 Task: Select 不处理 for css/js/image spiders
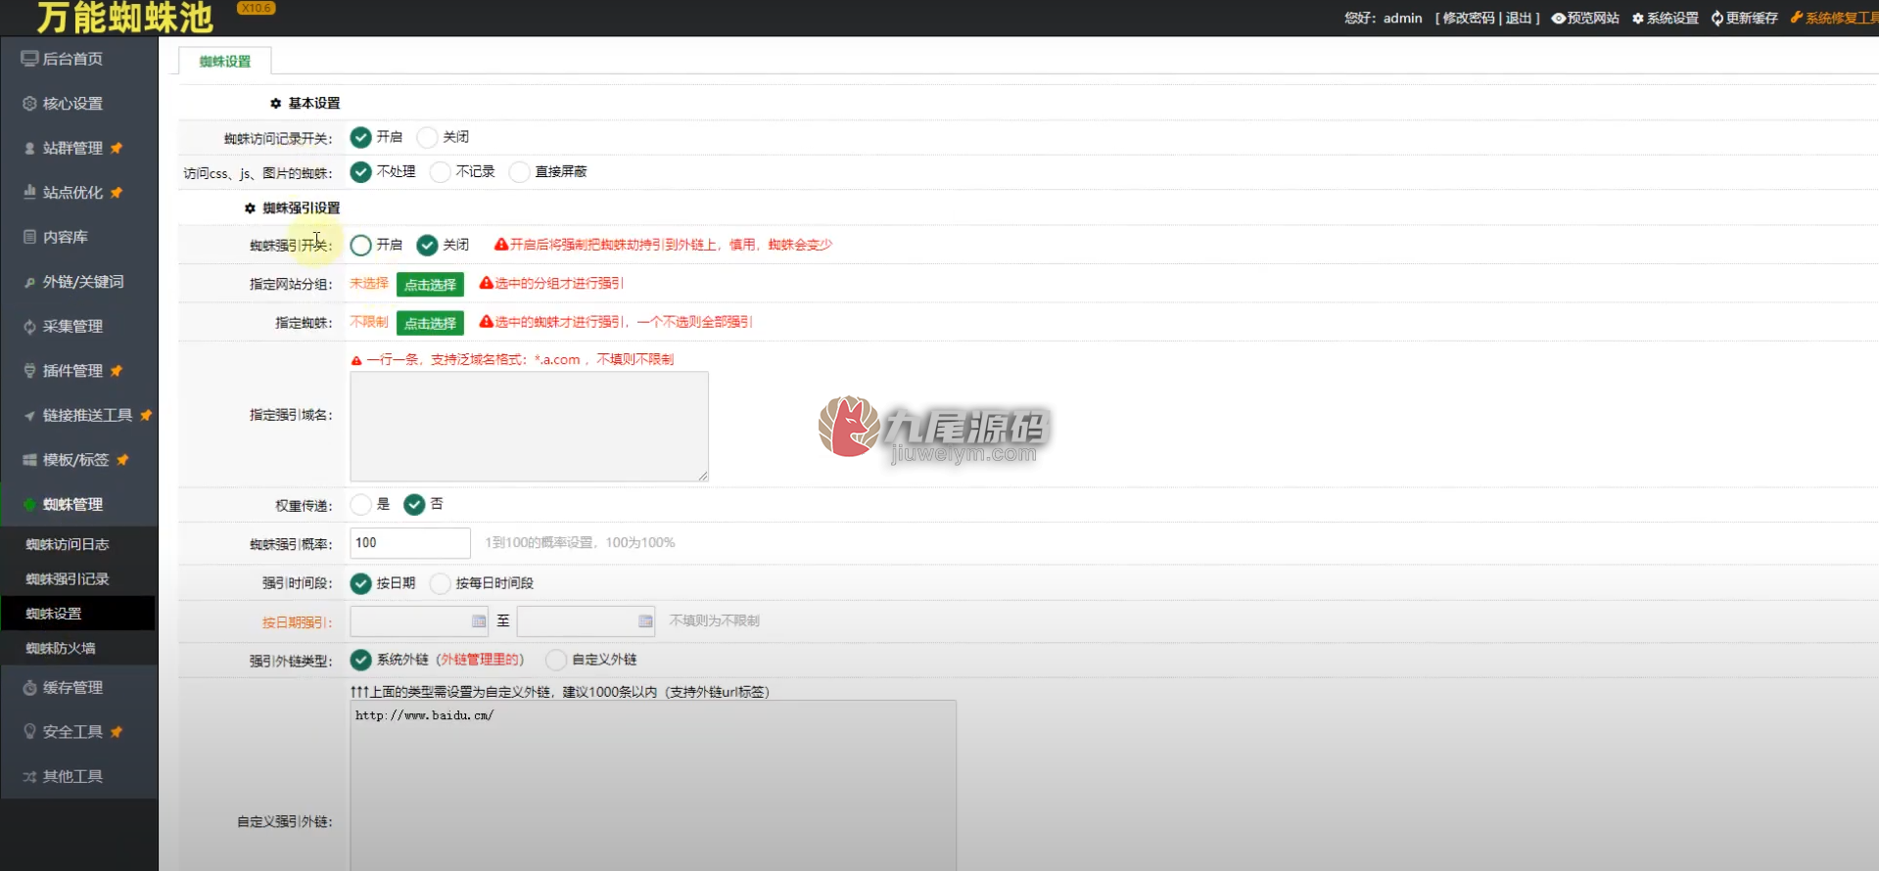[x=360, y=172]
